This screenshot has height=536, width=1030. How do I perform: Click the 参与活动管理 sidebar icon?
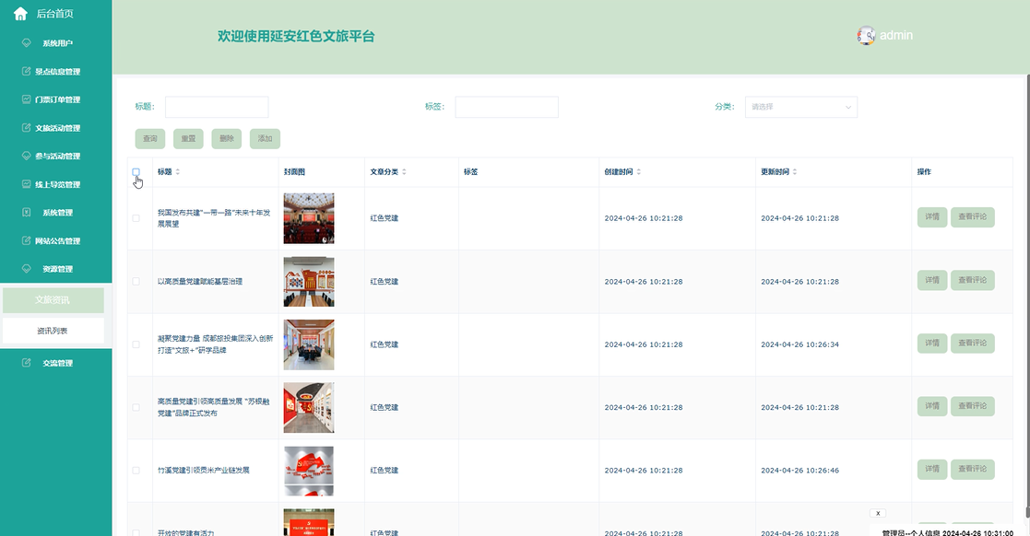coord(26,156)
